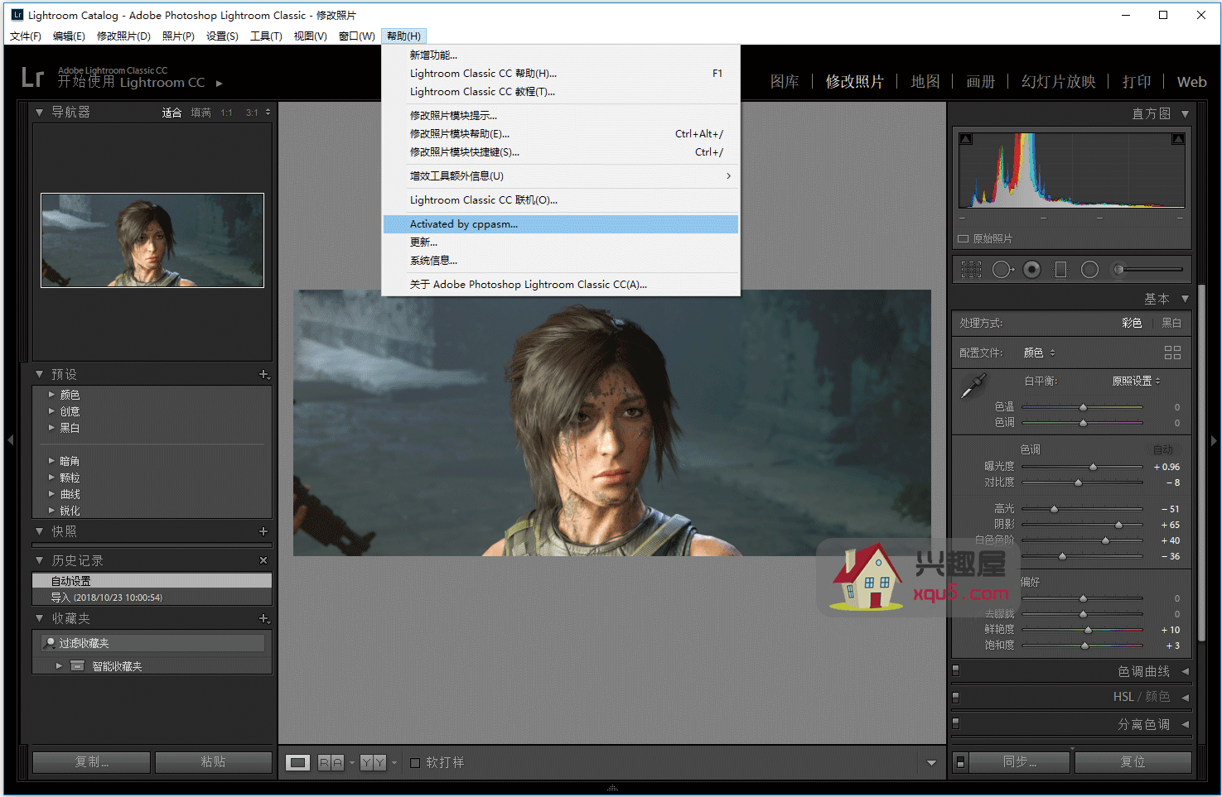Set treatment to Black & White (黑白)
Screen dimensions: 1222x797
1171,323
